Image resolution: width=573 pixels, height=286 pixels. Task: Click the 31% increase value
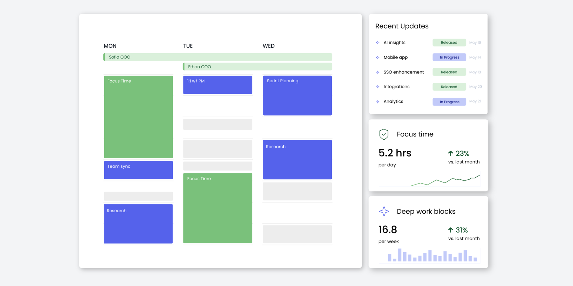pyautogui.click(x=462, y=230)
